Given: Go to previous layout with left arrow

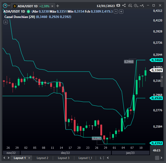Looking at the screenshot, I should 4,158.
